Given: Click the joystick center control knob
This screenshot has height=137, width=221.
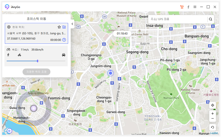Looking at the screenshot, I should point(33,108).
